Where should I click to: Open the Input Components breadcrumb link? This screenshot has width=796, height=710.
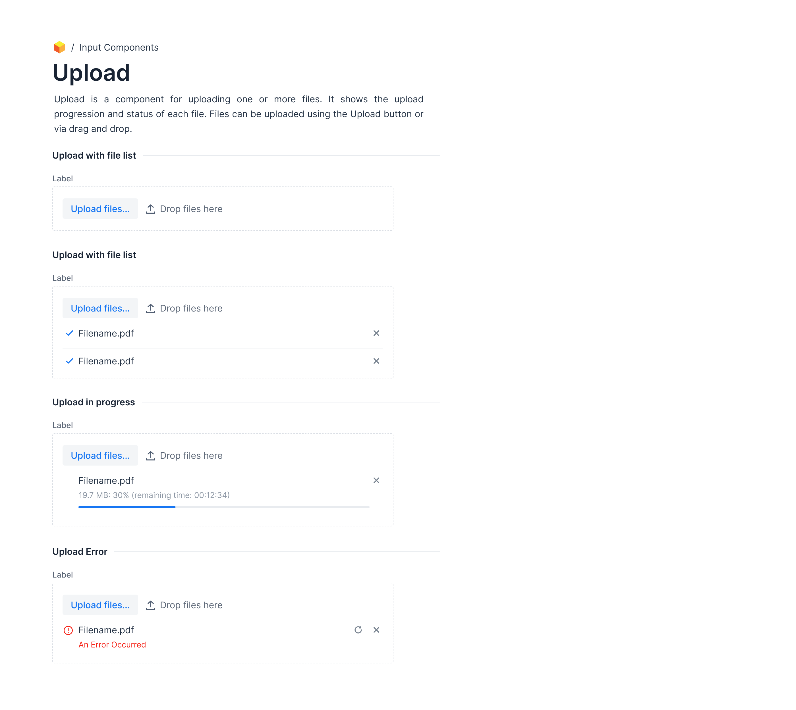tap(119, 47)
